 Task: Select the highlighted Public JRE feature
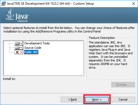(31, 52)
